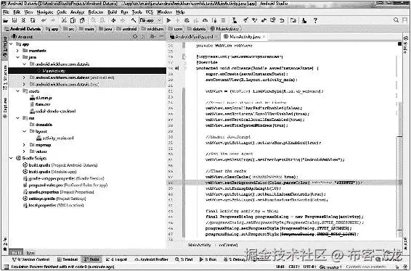Click the Open folder toolbar icon
This screenshot has width=411, height=271.
click(x=6, y=20)
